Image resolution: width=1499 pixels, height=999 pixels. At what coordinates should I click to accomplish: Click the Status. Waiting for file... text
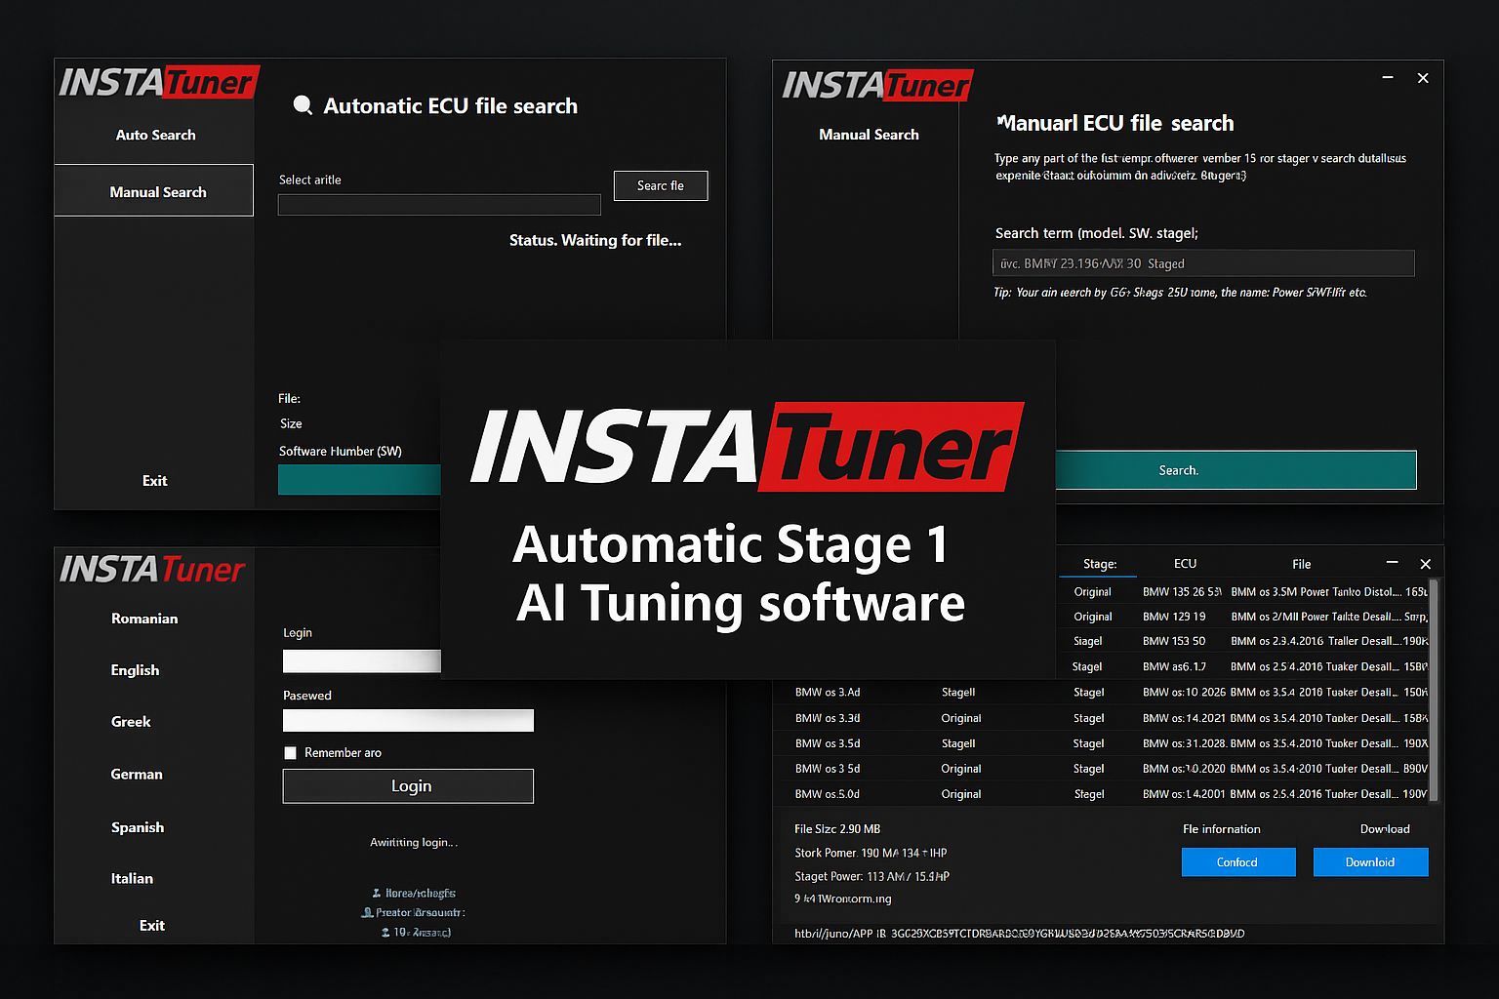[x=595, y=240]
